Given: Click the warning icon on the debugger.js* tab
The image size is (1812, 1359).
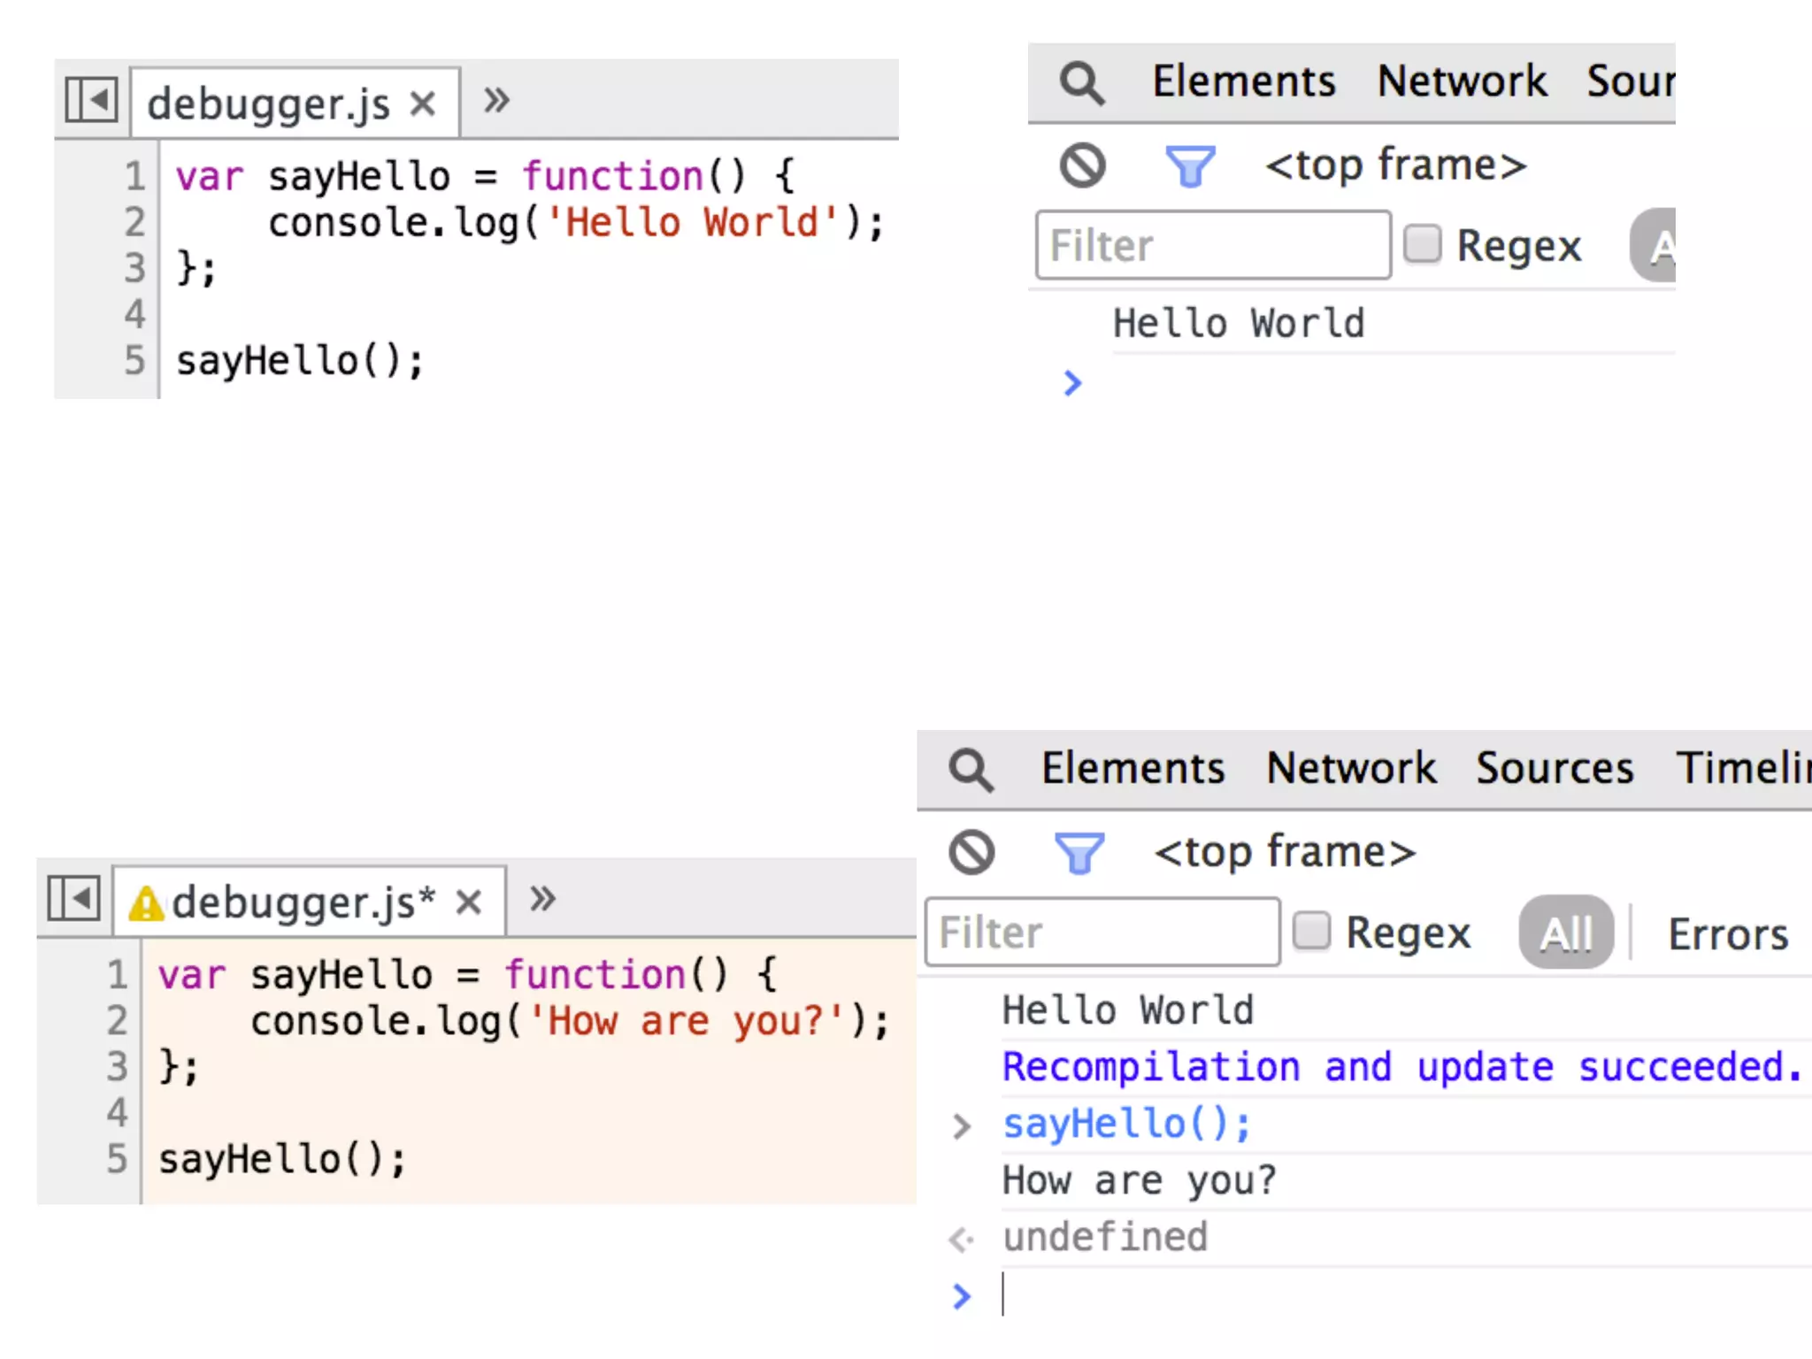Looking at the screenshot, I should (x=146, y=903).
